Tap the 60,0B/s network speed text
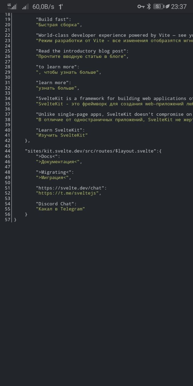Screen dimensions: 193x386 coord(43,6)
